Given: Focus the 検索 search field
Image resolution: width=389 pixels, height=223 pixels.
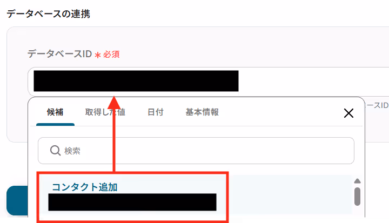Looking at the screenshot, I should pos(196,151).
